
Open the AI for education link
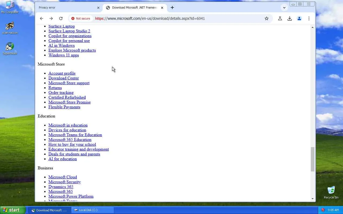63,159
